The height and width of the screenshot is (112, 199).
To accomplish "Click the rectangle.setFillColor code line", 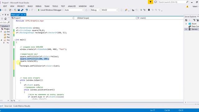I will point(40,66).
